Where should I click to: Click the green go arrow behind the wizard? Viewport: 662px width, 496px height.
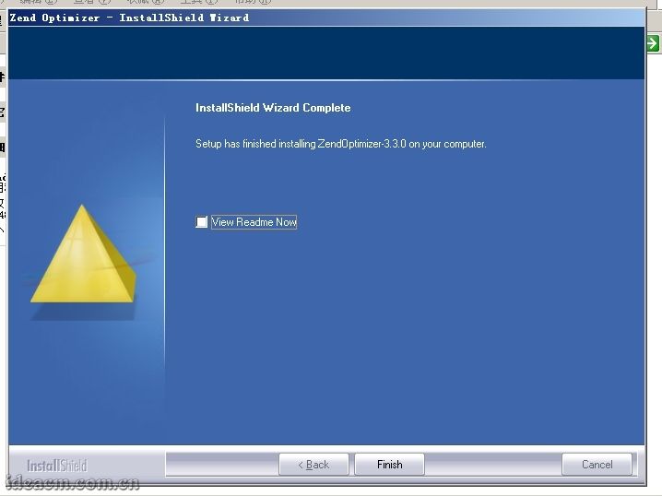coord(653,43)
